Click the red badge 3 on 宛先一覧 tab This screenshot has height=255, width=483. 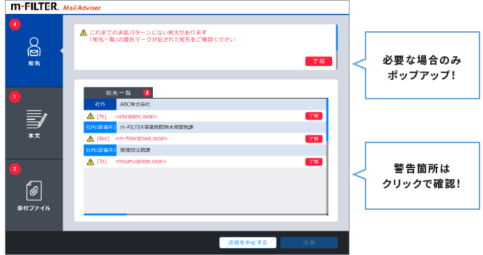[x=147, y=92]
